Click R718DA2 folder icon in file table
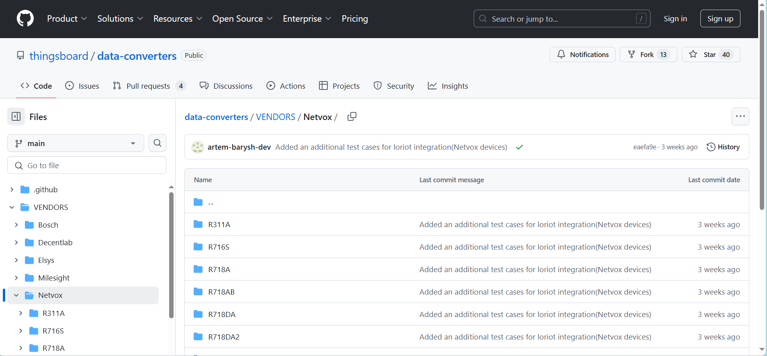 [x=198, y=337]
